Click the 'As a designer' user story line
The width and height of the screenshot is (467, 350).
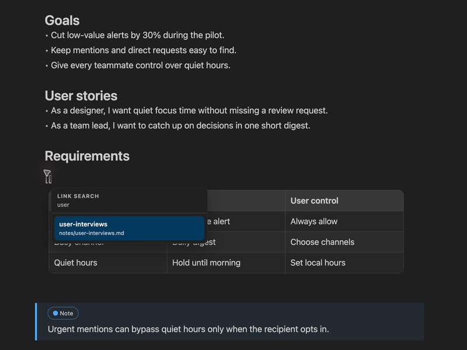(189, 110)
